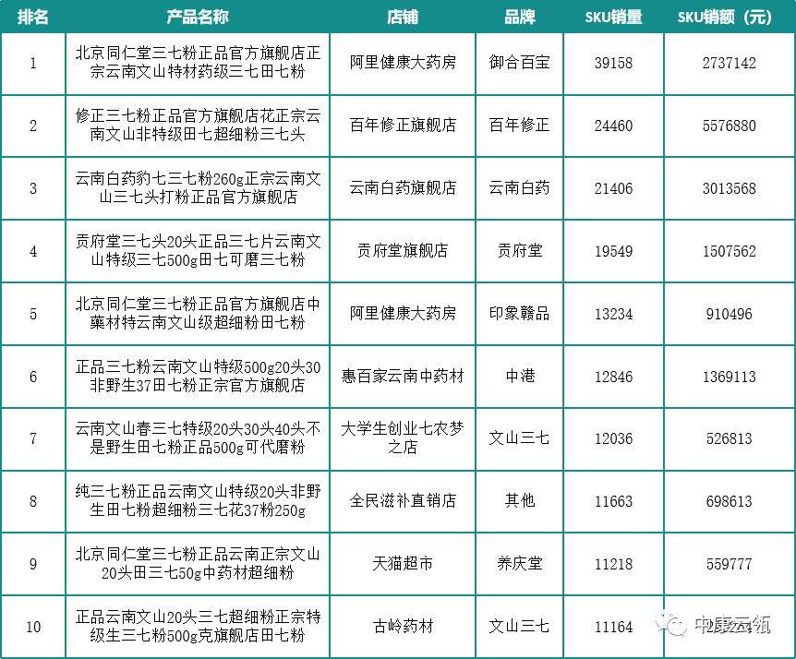Click sales amount 698613
Screen dimensions: 796x659
click(x=729, y=502)
